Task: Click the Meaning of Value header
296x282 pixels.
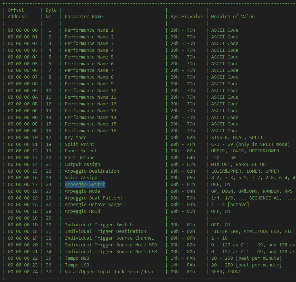Action: tap(233, 17)
